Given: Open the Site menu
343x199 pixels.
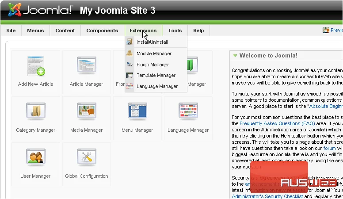Looking at the screenshot, I should pyautogui.click(x=11, y=31).
